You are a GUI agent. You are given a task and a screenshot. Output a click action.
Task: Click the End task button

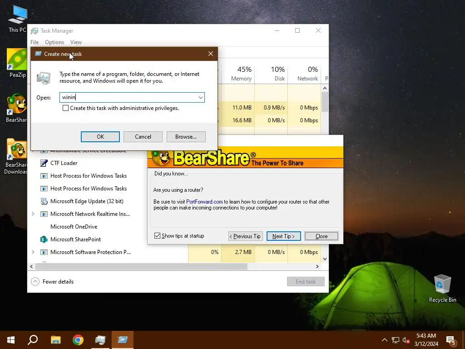(306, 281)
